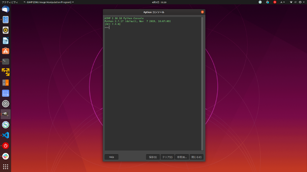
Task: Click the Slack tray indicator in top bar
Action: pos(268,2)
